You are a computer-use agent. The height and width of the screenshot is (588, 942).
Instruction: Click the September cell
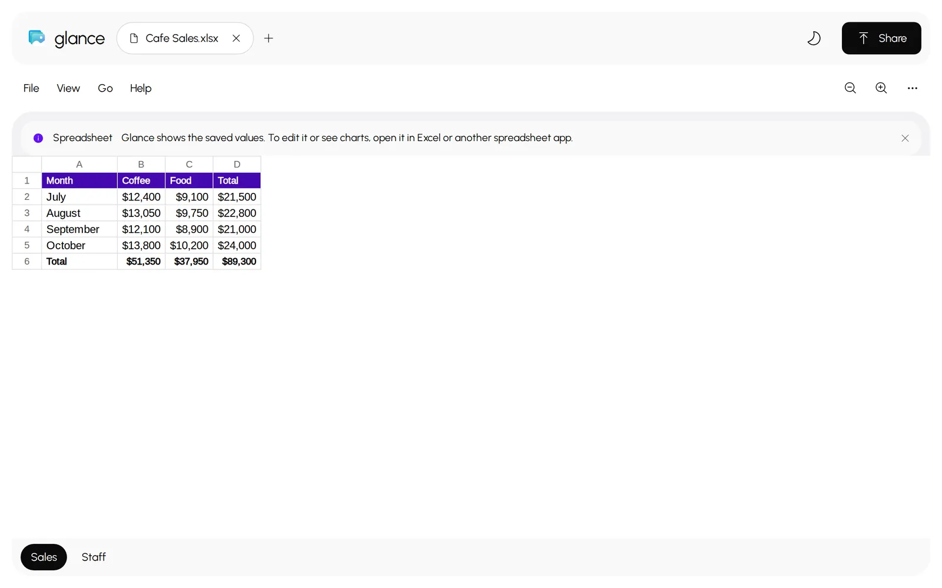pos(79,229)
